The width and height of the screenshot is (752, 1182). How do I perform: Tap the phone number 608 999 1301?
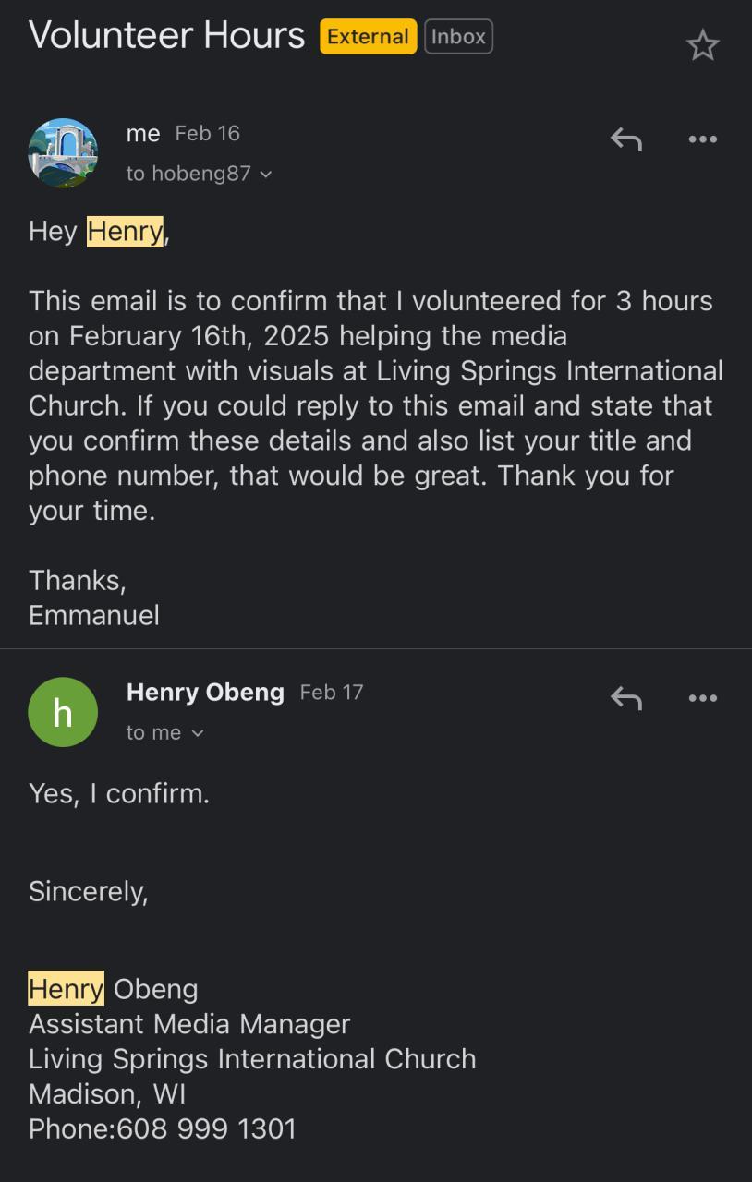pos(207,1128)
